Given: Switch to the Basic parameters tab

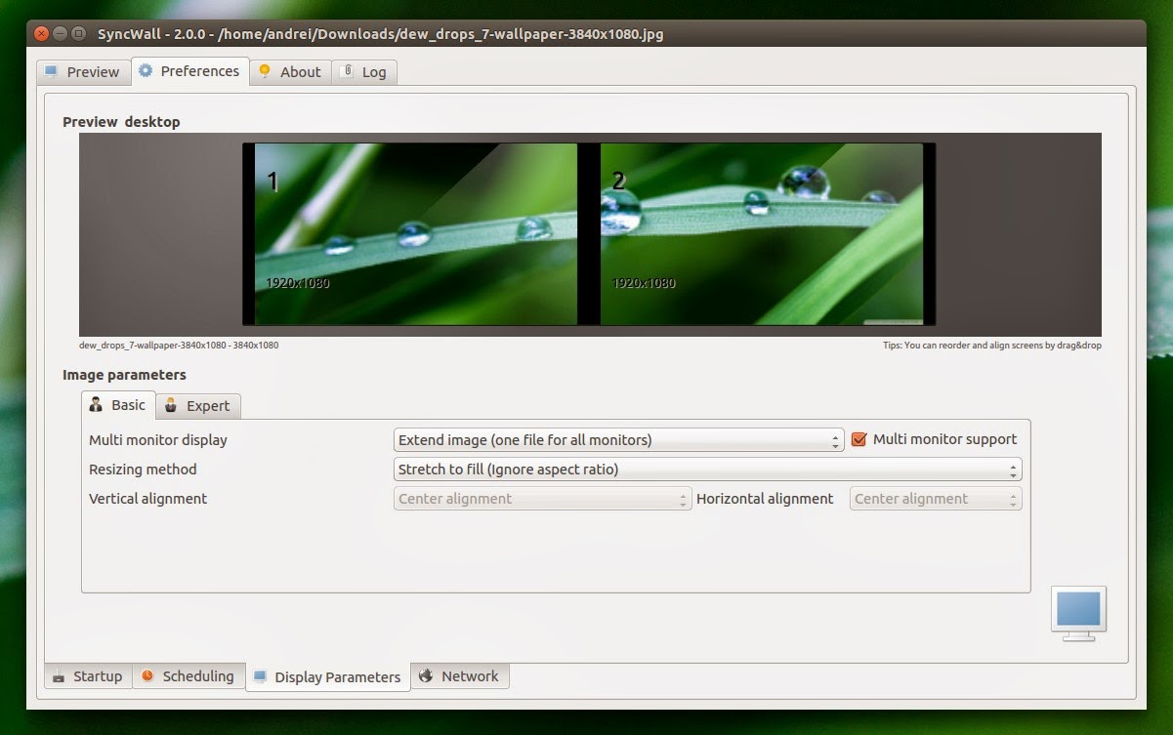Looking at the screenshot, I should (x=117, y=405).
